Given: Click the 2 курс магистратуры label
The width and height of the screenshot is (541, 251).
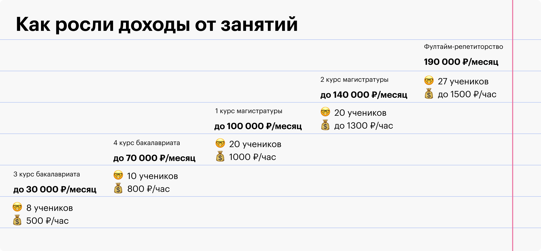Looking at the screenshot, I should [354, 80].
